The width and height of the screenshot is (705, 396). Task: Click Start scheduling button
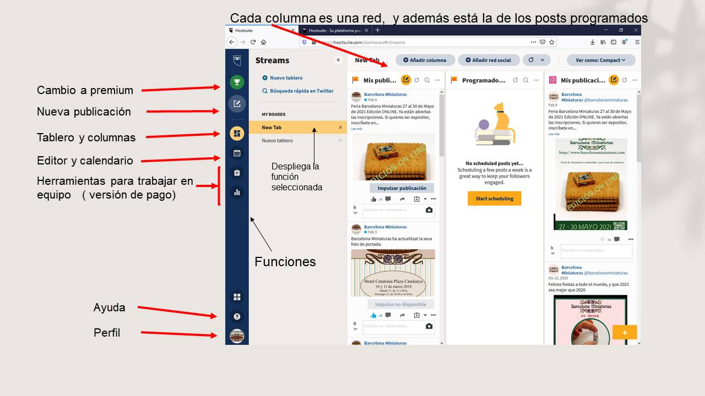[494, 199]
